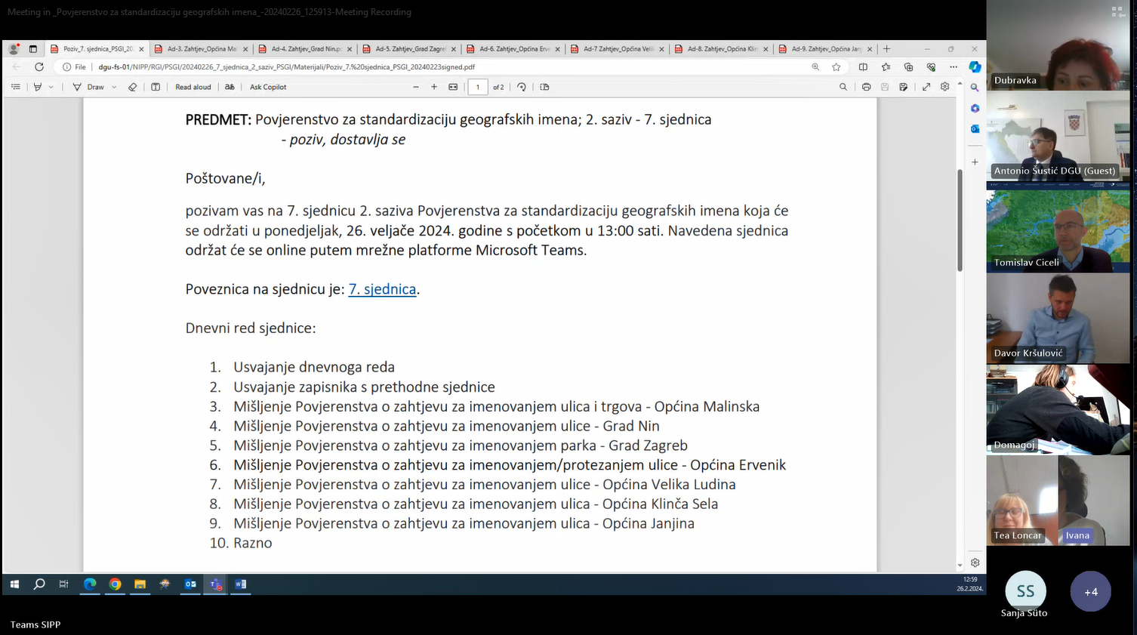This screenshot has height=635, width=1137.
Task: Click the zoom magnifier in address bar
Action: pos(815,67)
